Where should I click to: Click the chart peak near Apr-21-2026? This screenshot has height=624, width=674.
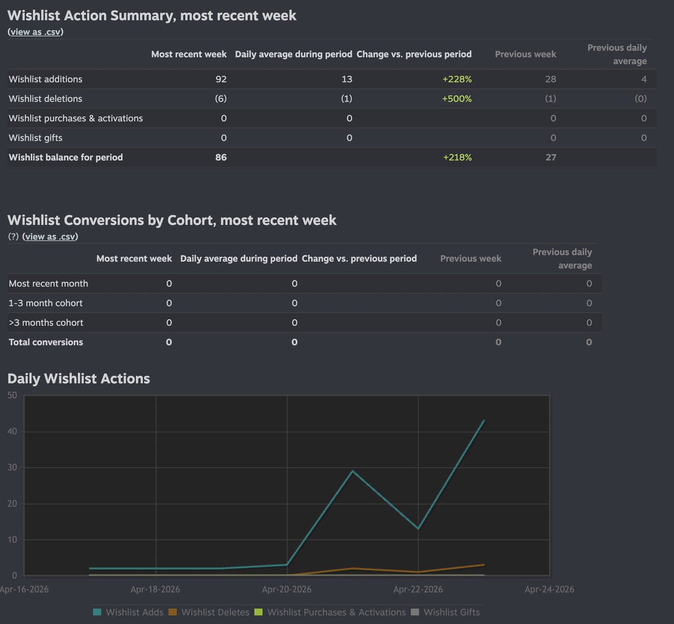pyautogui.click(x=353, y=472)
